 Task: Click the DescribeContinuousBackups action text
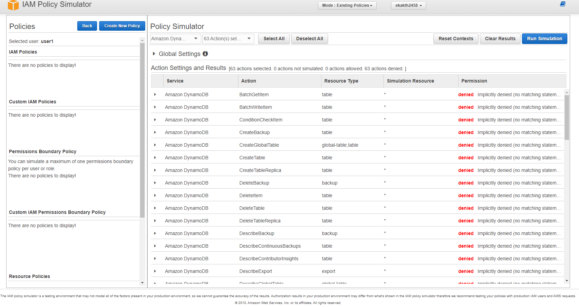pyautogui.click(x=270, y=246)
